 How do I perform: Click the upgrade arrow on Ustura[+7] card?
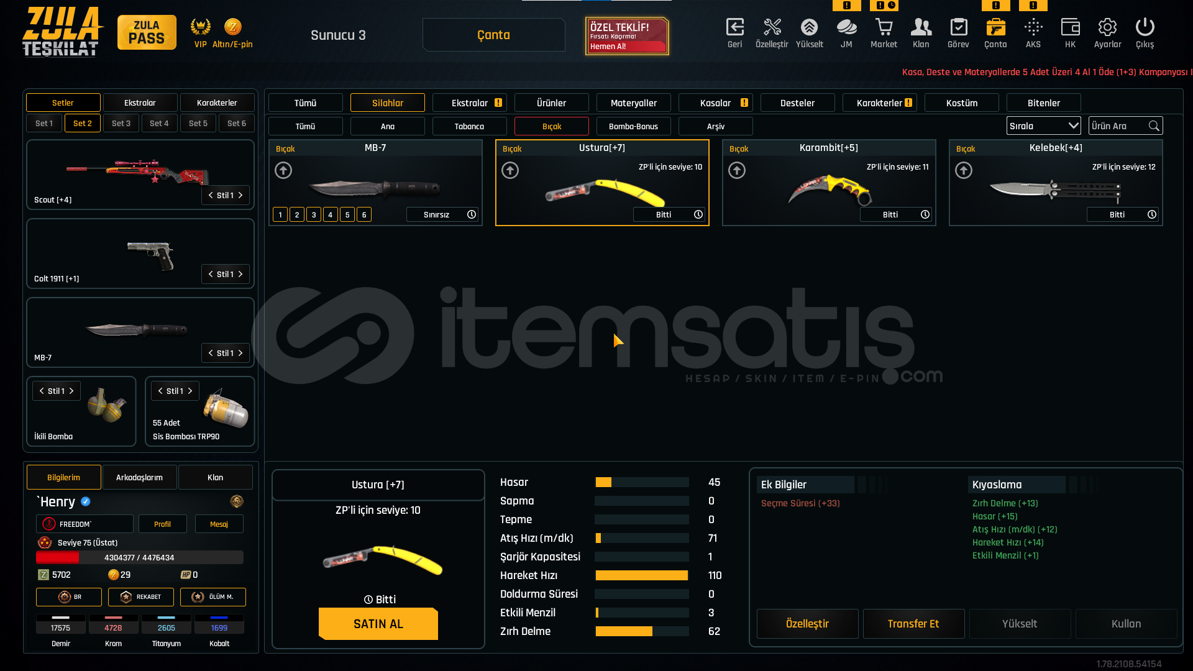point(510,170)
